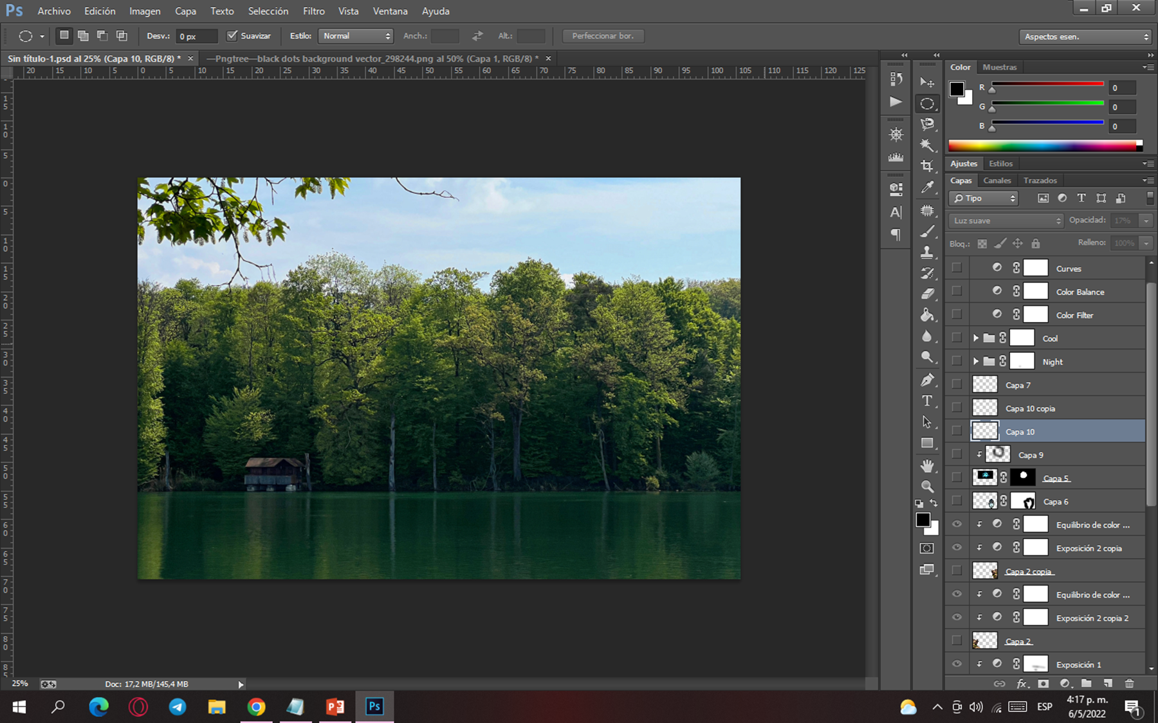The height and width of the screenshot is (723, 1158).
Task: Open the Character panel icon
Action: [x=896, y=212]
